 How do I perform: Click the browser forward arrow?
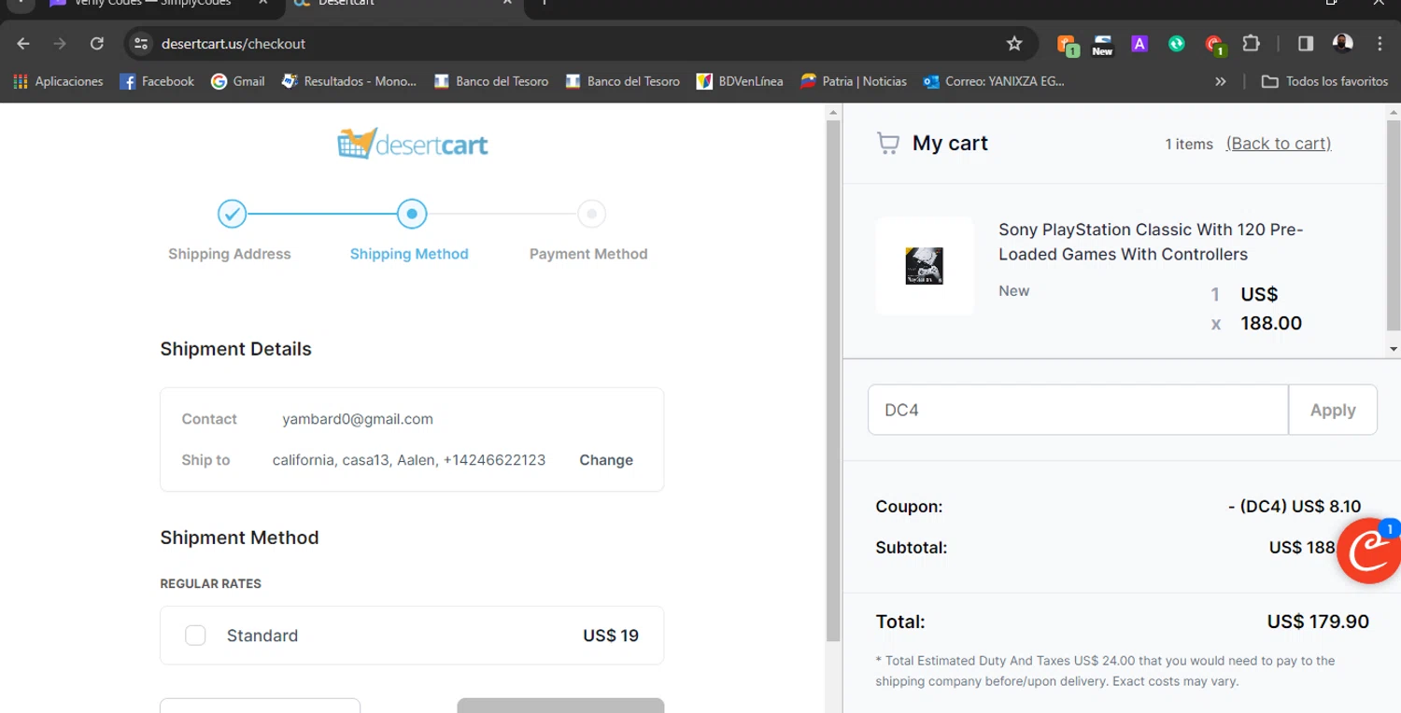coord(60,44)
